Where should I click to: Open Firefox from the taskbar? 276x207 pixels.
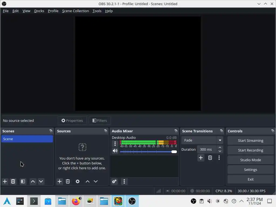tap(76, 201)
